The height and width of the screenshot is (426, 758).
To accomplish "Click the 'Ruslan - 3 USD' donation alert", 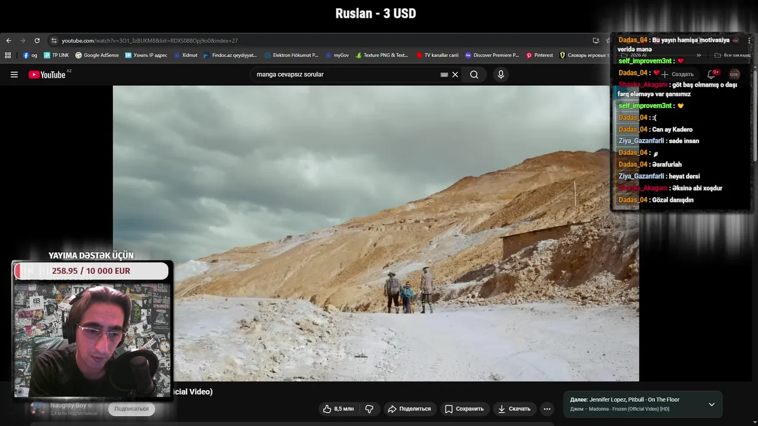I will [x=375, y=14].
